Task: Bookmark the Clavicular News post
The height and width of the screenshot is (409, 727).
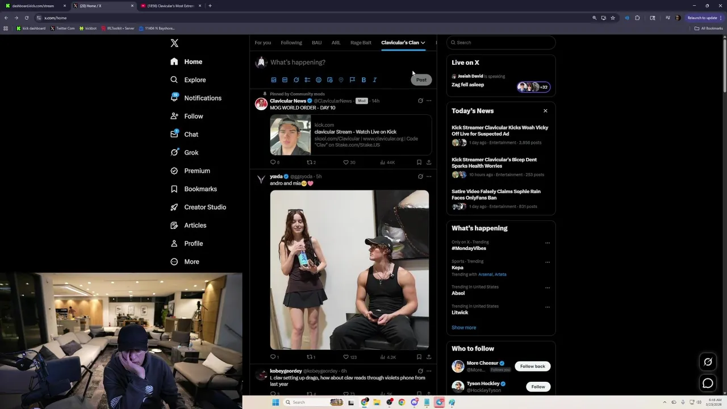Action: click(419, 162)
